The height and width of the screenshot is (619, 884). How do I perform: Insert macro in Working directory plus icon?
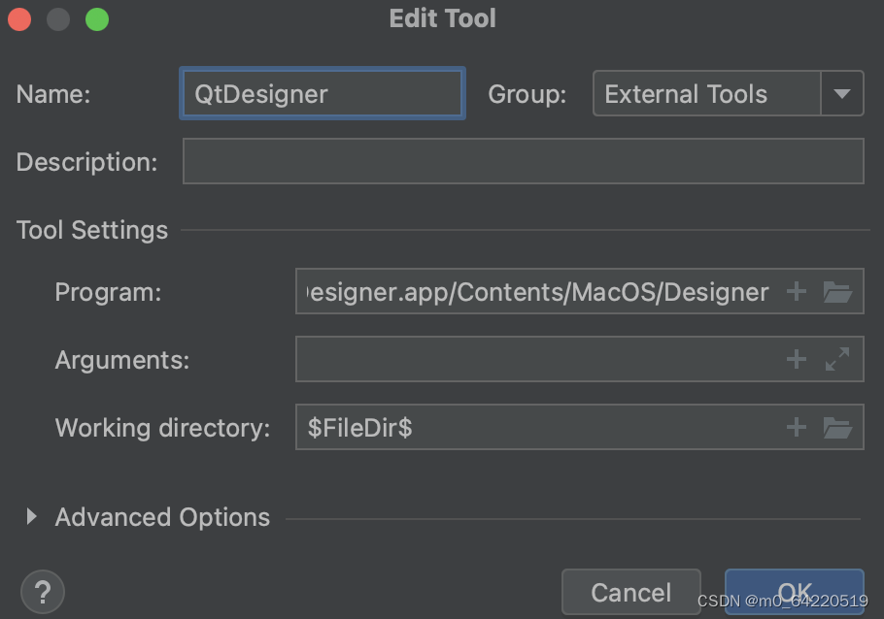pos(796,428)
